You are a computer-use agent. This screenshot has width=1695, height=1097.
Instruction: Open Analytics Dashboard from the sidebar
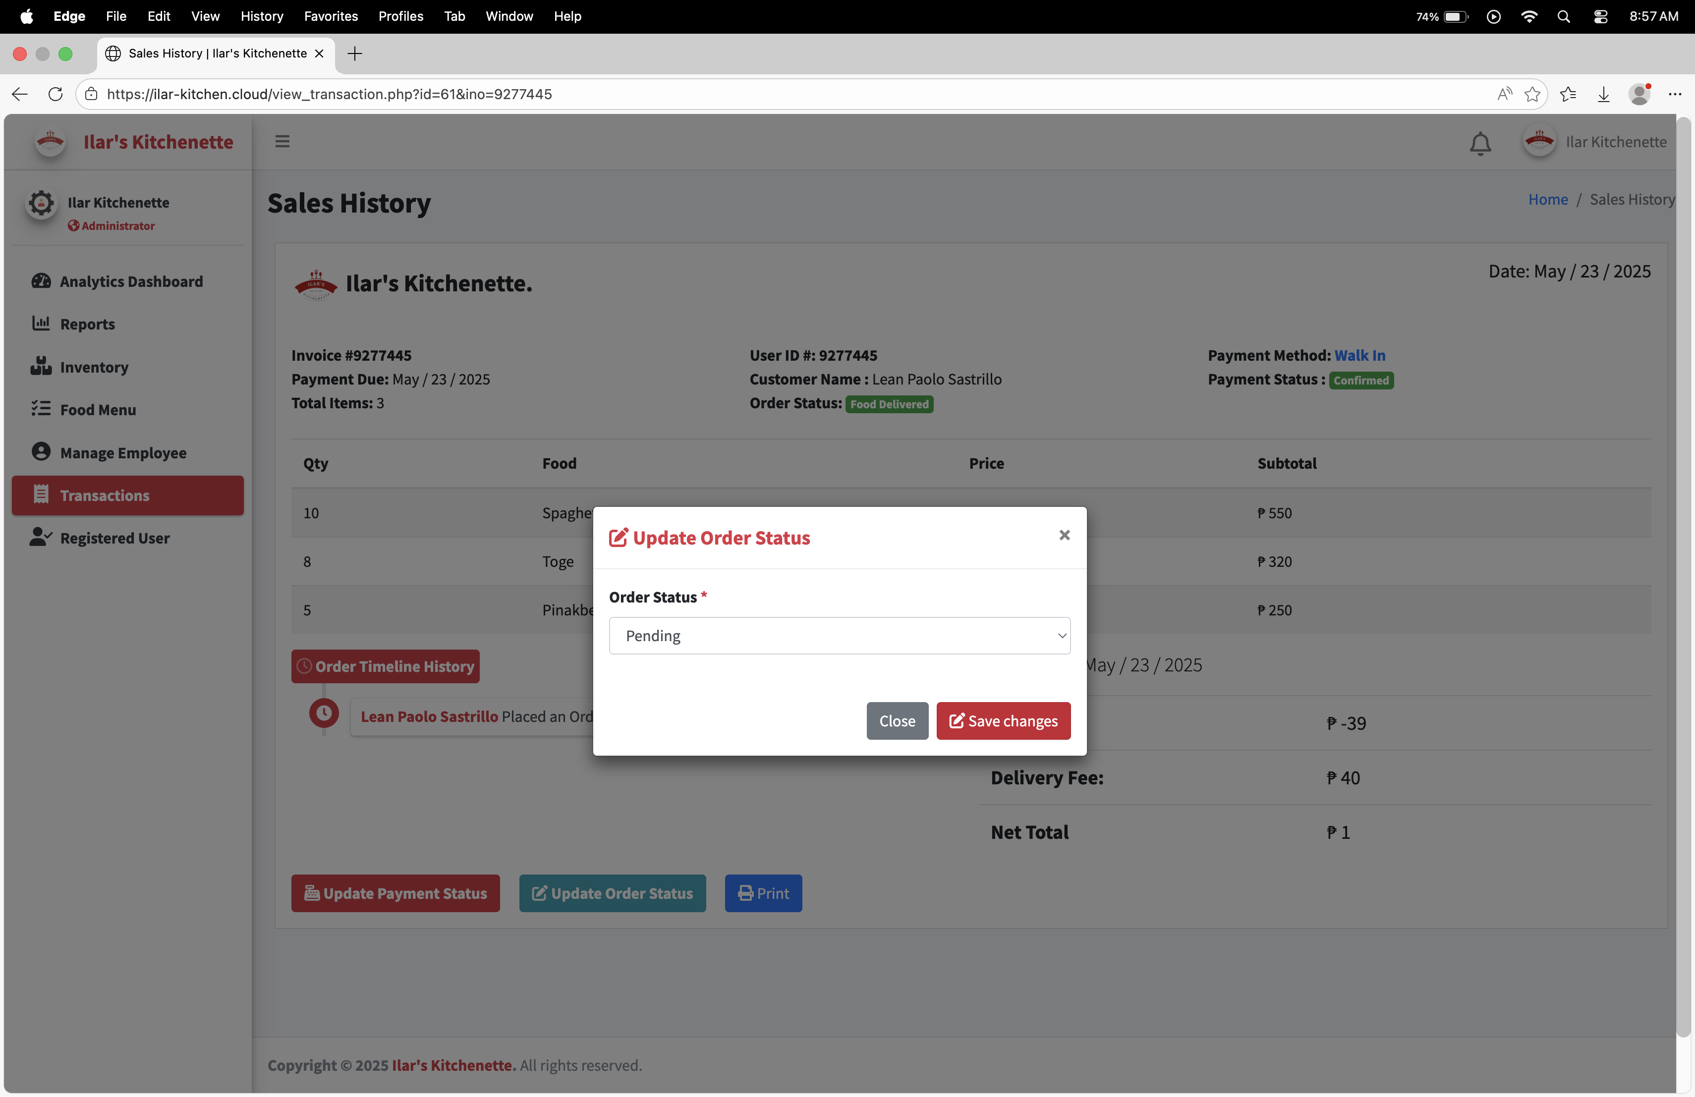[131, 281]
